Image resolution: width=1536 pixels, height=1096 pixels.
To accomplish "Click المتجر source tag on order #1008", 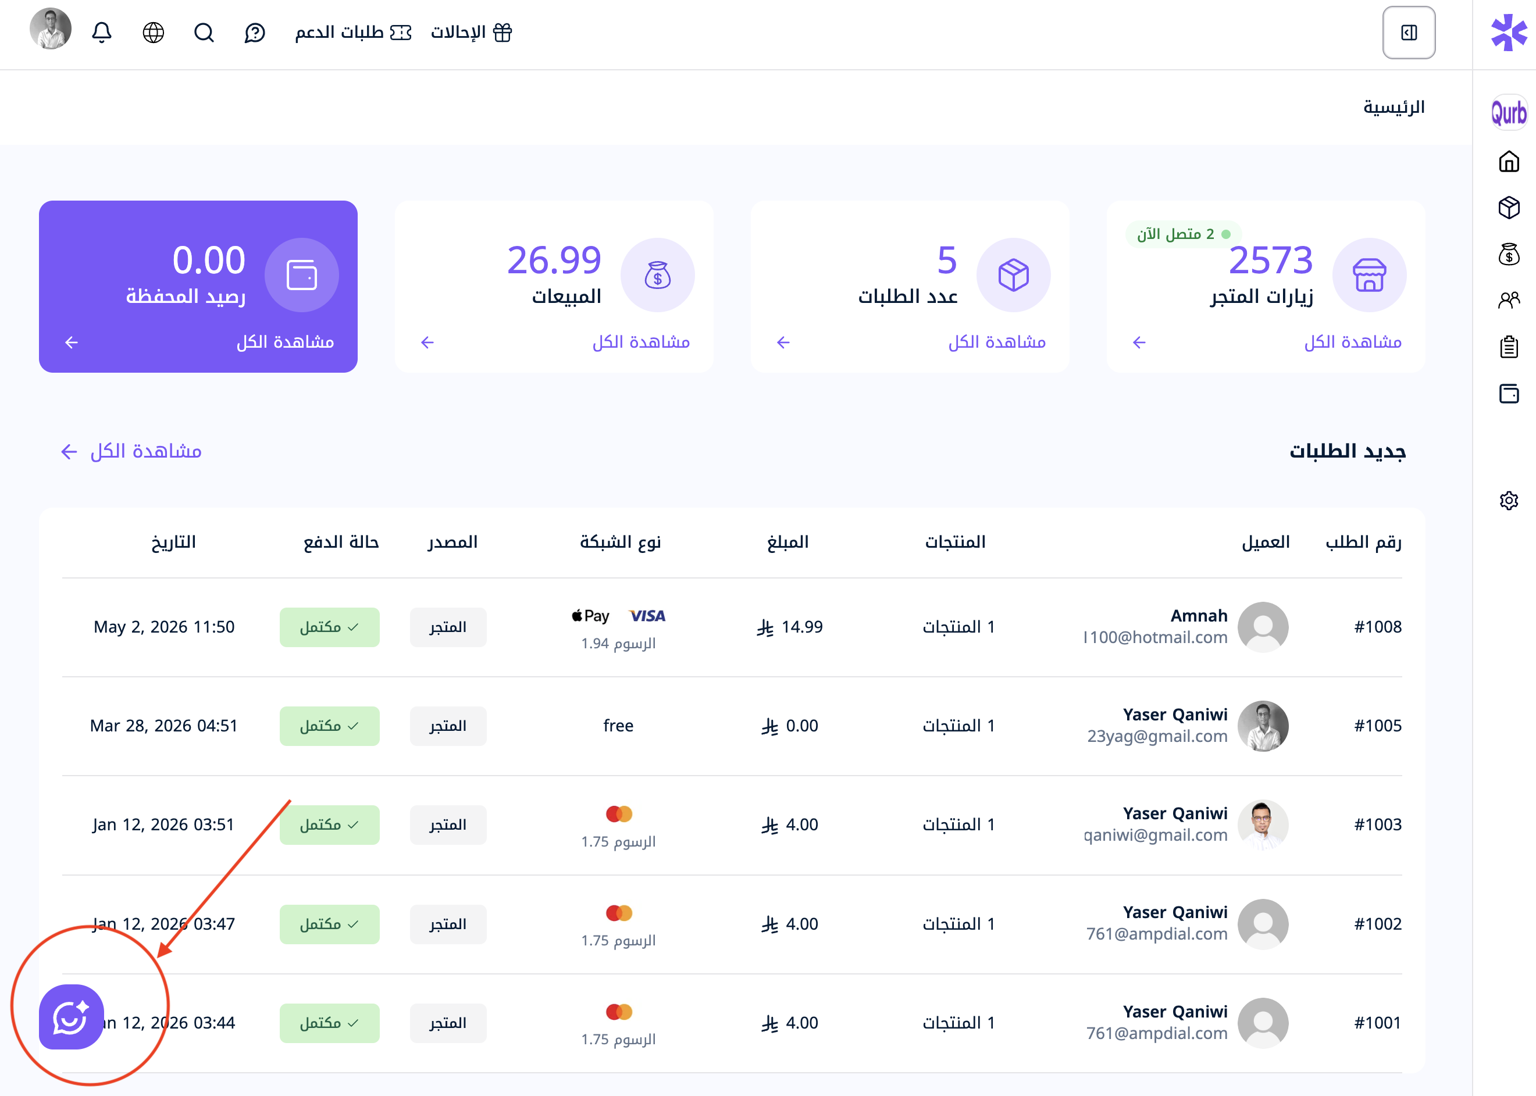I will [x=448, y=627].
